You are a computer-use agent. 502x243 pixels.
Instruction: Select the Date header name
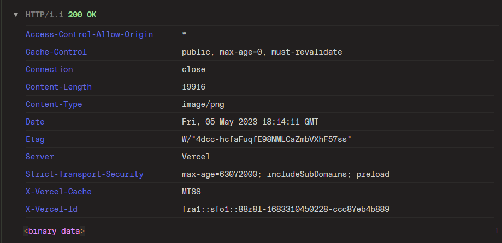click(35, 122)
